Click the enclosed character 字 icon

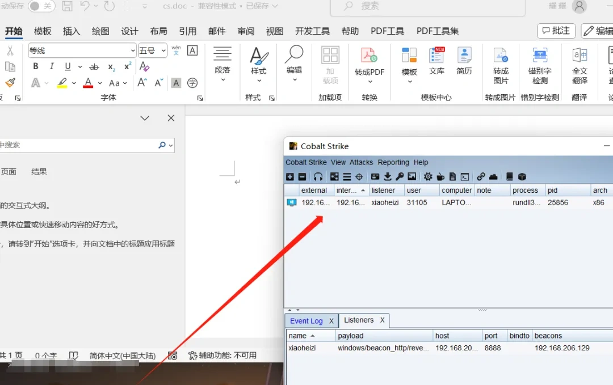(x=192, y=83)
